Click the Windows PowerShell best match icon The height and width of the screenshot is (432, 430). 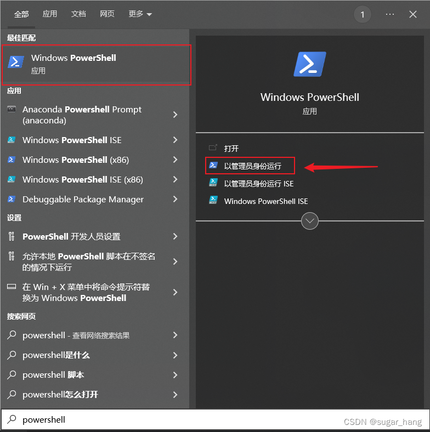pyautogui.click(x=15, y=62)
